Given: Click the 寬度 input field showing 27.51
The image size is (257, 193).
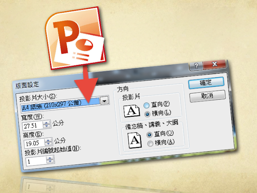Looking at the screenshot, I should click(33, 126).
